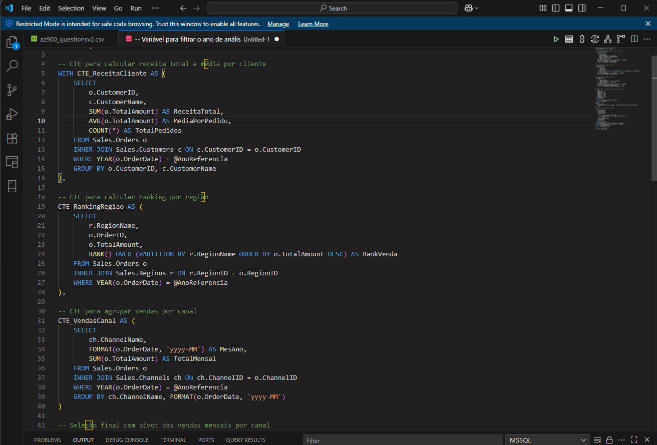The width and height of the screenshot is (657, 445).
Task: Open the Edit menu
Action: point(45,8)
